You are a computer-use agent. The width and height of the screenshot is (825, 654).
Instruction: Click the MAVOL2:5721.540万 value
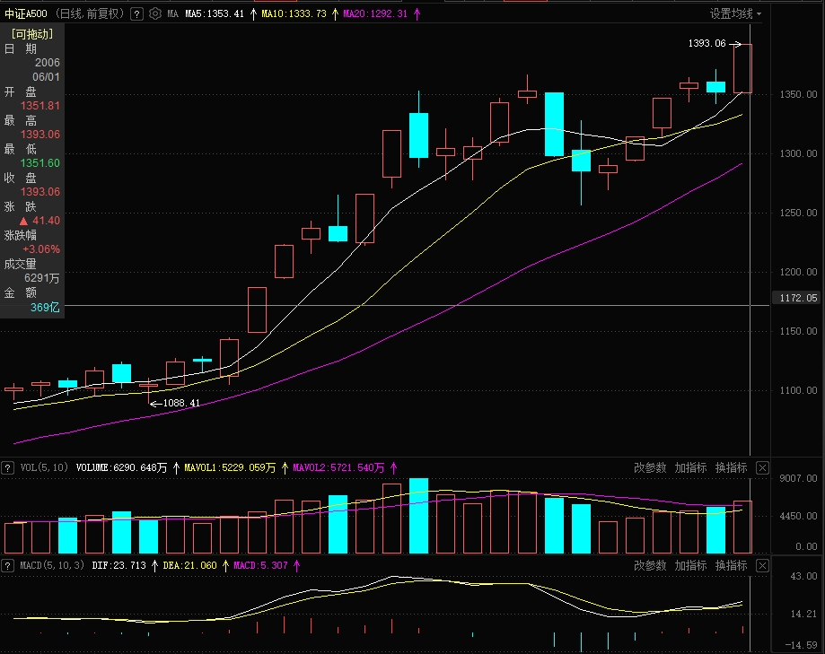(x=338, y=468)
